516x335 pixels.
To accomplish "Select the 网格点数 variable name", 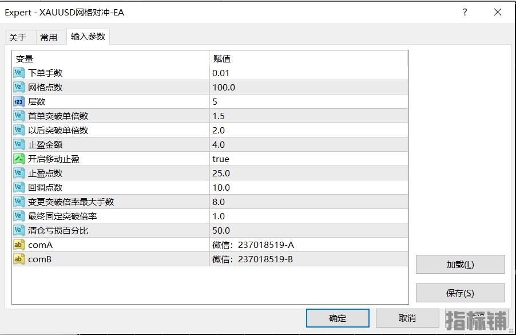I will [45, 87].
